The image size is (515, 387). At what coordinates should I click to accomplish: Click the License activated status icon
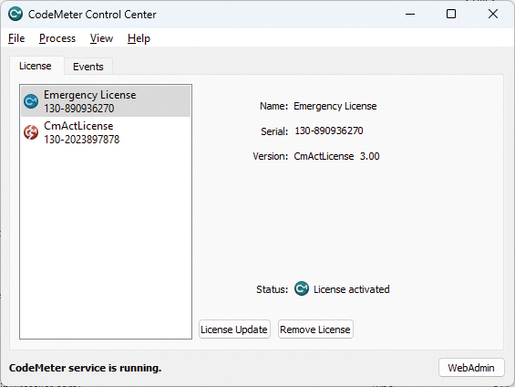click(302, 288)
